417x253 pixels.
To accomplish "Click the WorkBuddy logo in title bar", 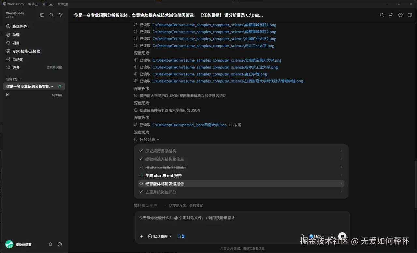I will [x=5, y=4].
